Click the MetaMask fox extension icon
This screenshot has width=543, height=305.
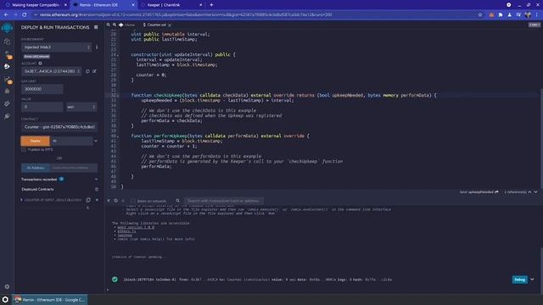coord(491,15)
